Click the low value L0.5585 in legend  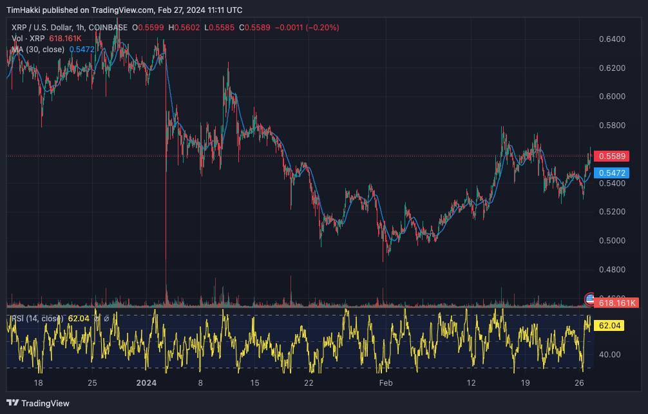[x=220, y=28]
